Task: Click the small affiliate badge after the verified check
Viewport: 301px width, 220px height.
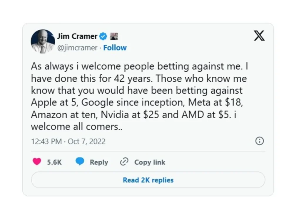Action: point(113,36)
